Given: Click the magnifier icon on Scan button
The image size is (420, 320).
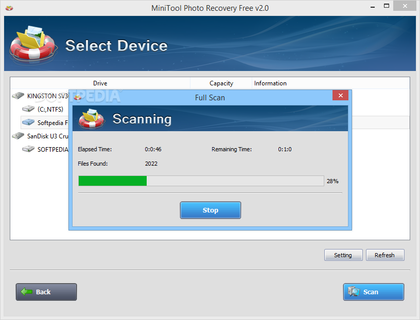Looking at the screenshot, I should tap(354, 291).
